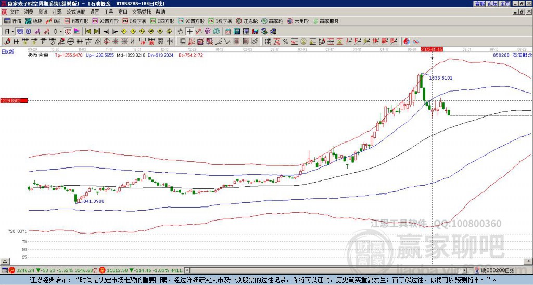Screen dimensions: 533x285
Task: Click the bottom horizontal scrollbar track
Action: point(323,270)
